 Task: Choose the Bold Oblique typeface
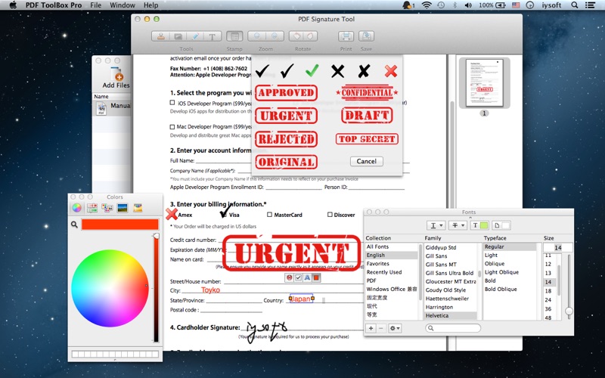point(509,290)
